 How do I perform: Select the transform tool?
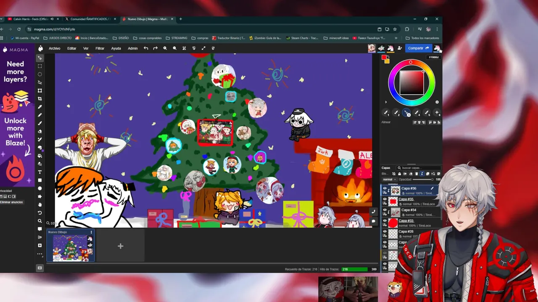[40, 91]
